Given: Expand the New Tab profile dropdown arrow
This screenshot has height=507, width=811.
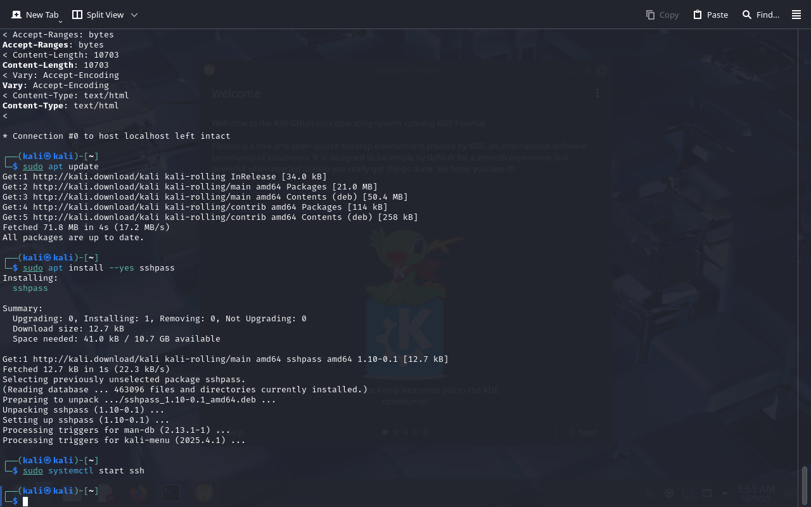Looking at the screenshot, I should (60, 22).
